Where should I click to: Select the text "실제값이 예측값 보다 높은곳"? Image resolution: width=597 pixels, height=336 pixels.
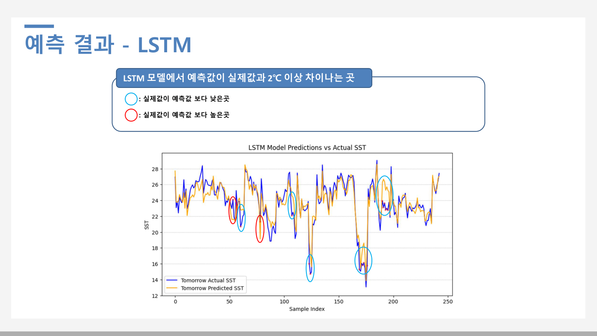(x=186, y=115)
